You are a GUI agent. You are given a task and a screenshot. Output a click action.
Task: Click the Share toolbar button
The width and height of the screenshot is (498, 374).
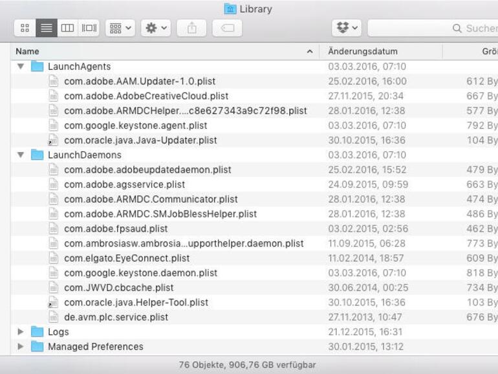191,28
